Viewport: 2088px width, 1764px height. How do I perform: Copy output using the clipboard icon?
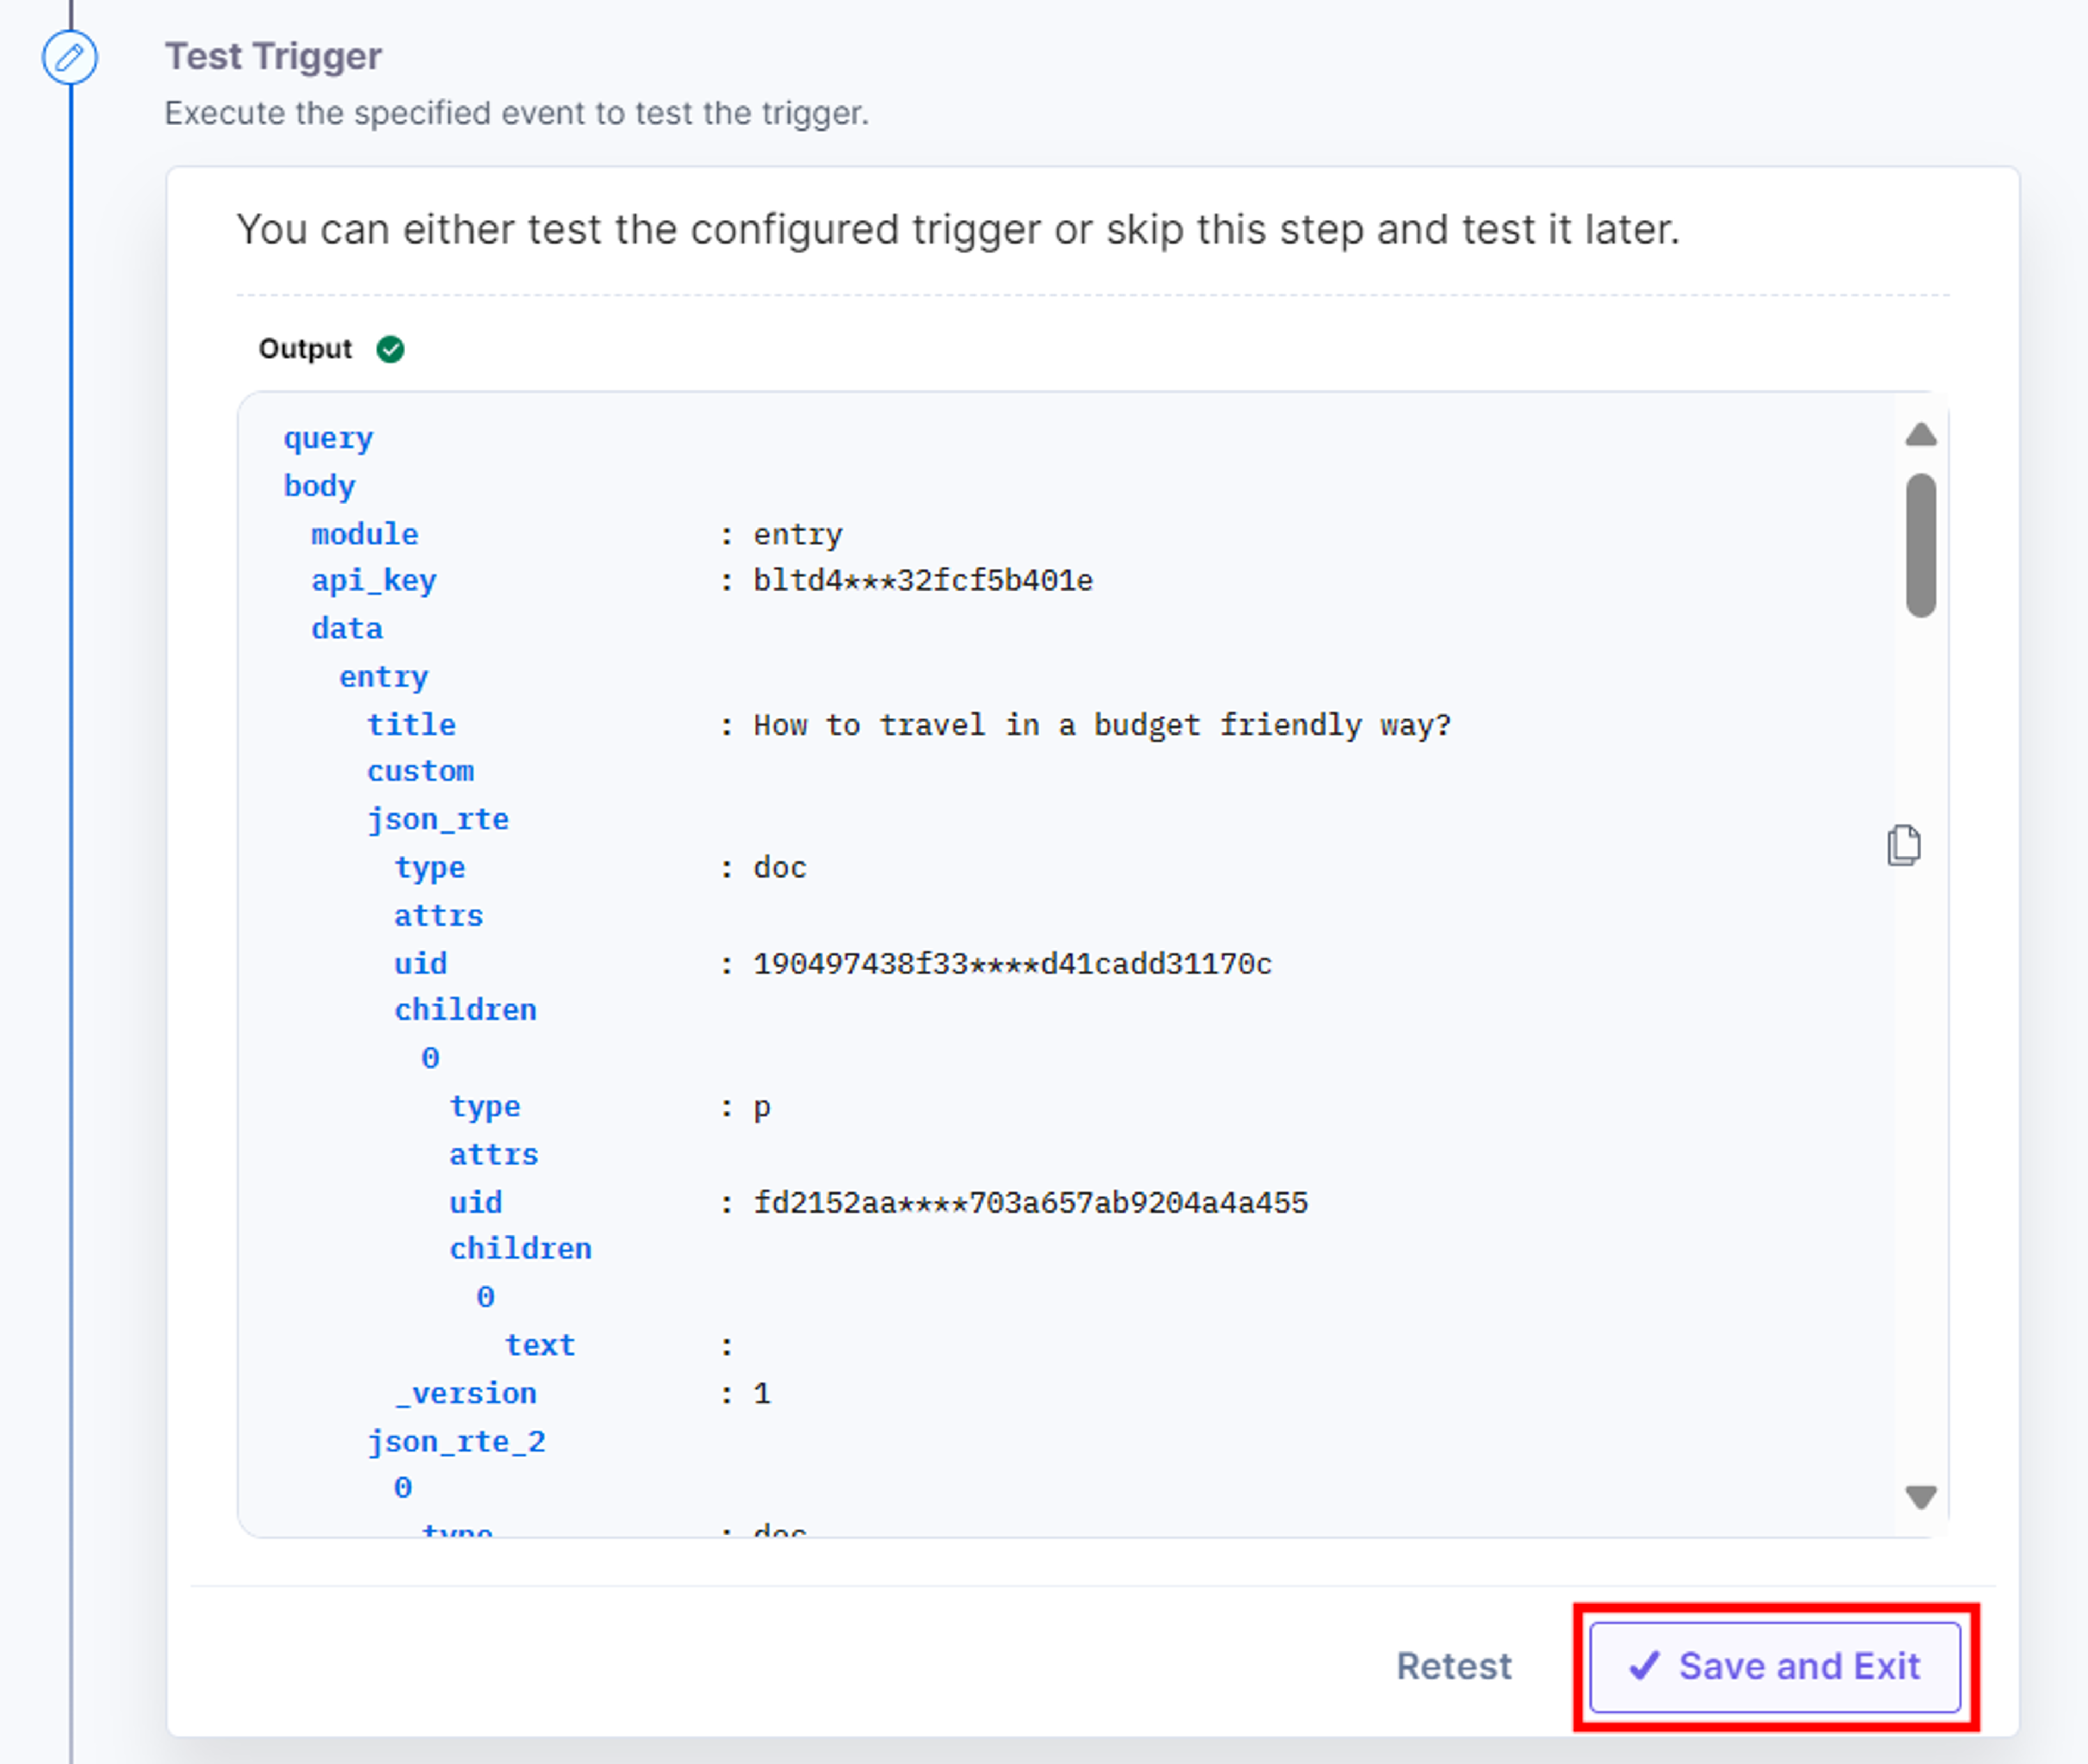1904,846
